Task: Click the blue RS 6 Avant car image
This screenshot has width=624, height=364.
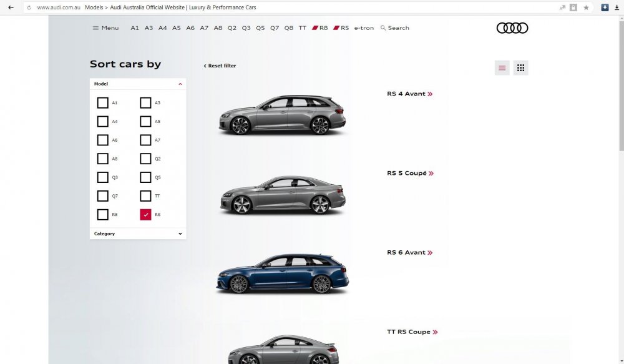Action: pyautogui.click(x=282, y=273)
